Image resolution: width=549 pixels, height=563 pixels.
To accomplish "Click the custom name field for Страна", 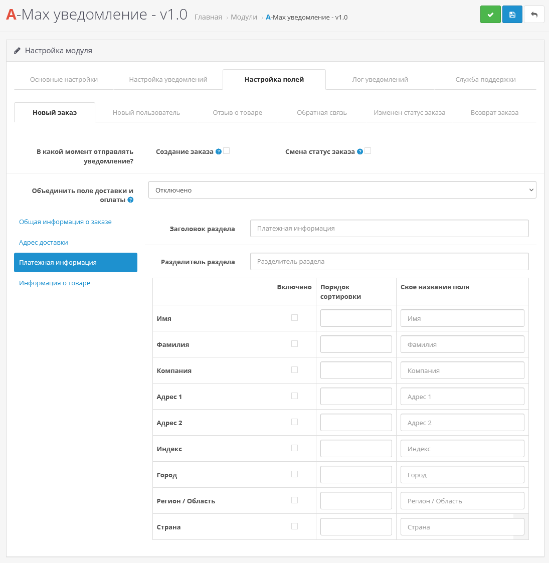I will (462, 527).
